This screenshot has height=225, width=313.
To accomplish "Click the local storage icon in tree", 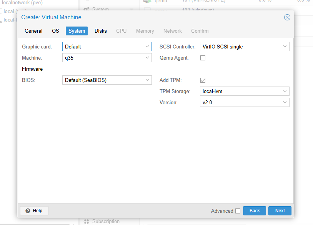I will point(1,11).
